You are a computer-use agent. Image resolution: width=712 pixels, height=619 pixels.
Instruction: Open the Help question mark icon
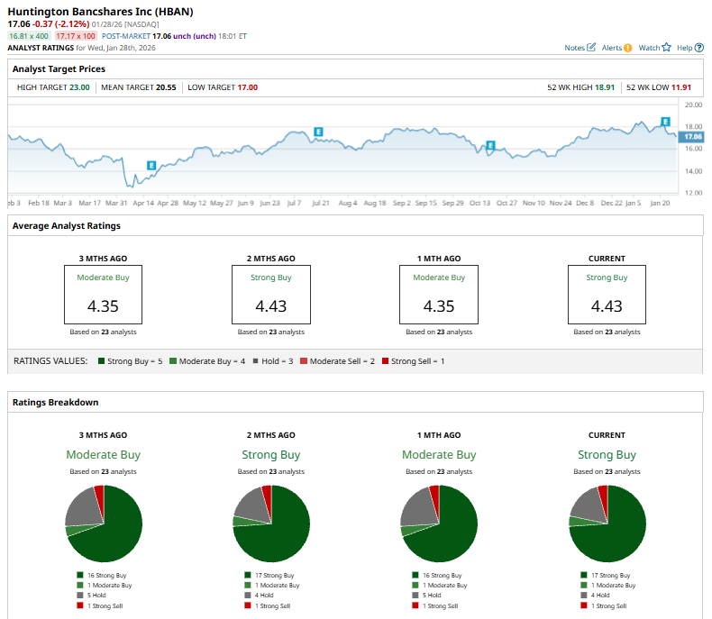(699, 48)
